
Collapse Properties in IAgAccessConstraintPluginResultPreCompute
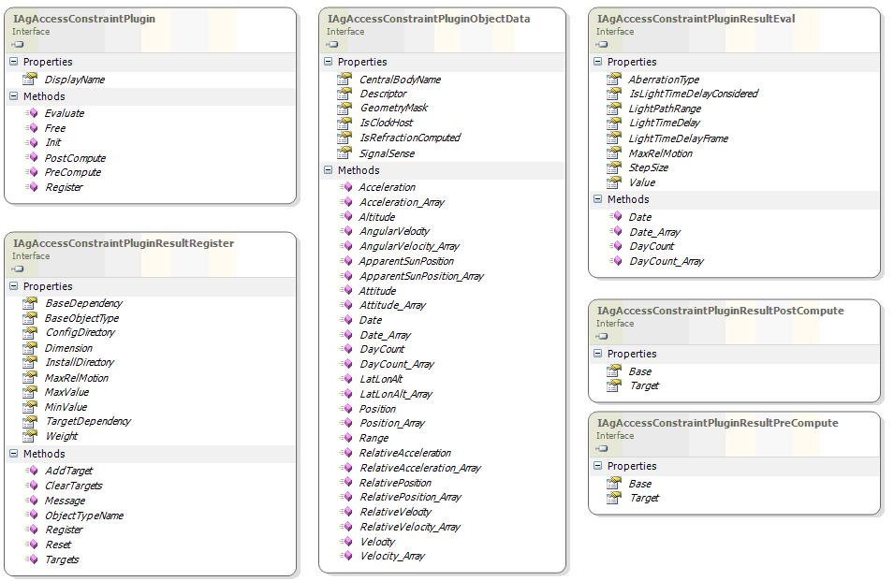click(598, 466)
